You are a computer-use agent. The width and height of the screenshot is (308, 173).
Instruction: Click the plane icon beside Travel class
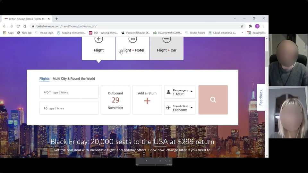tap(168, 108)
